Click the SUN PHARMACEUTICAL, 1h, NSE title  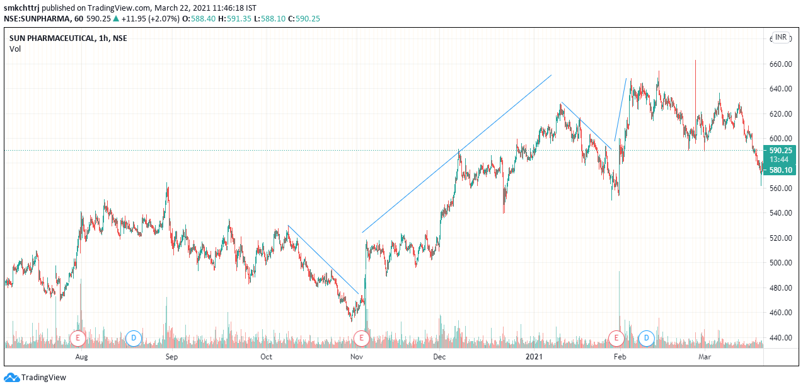pos(68,38)
